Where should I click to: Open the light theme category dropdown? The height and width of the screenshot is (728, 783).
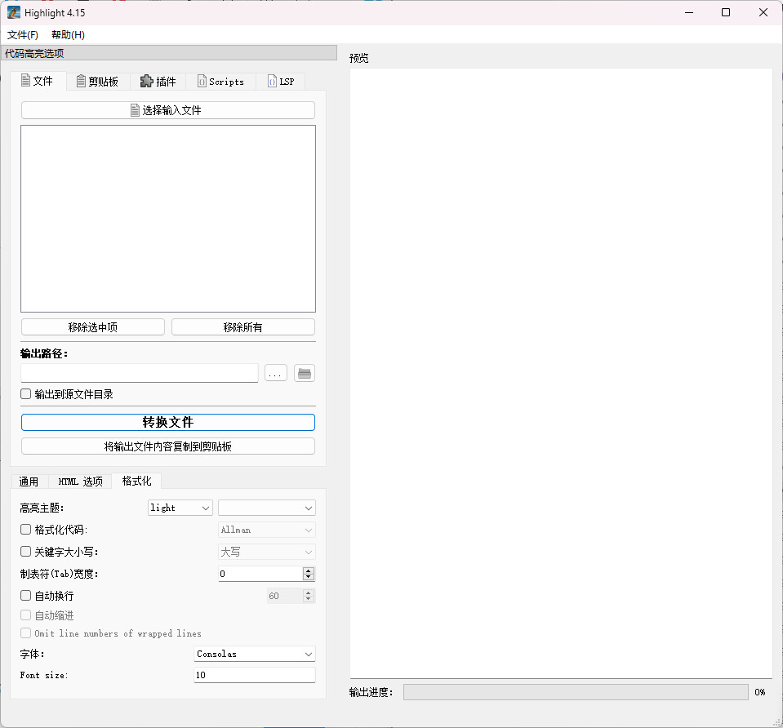click(180, 508)
